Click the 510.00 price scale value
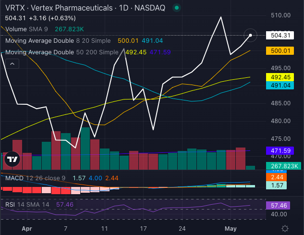 (x=280, y=15)
